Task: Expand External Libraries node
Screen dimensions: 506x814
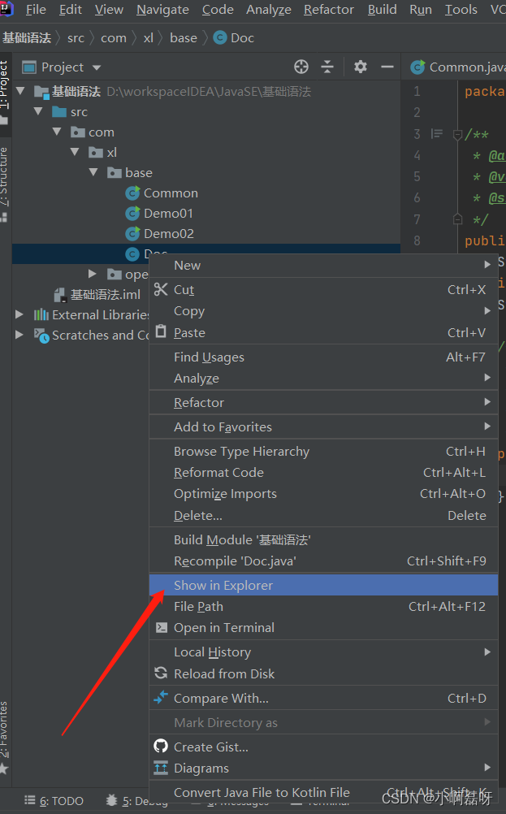Action: 19,314
